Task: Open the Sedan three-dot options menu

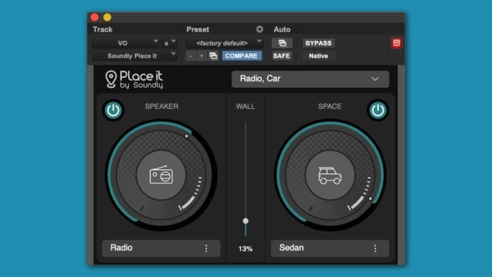Action: (x=375, y=248)
